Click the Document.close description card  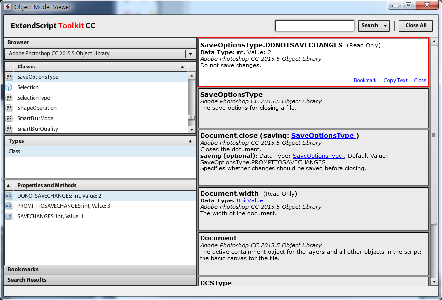click(x=313, y=158)
